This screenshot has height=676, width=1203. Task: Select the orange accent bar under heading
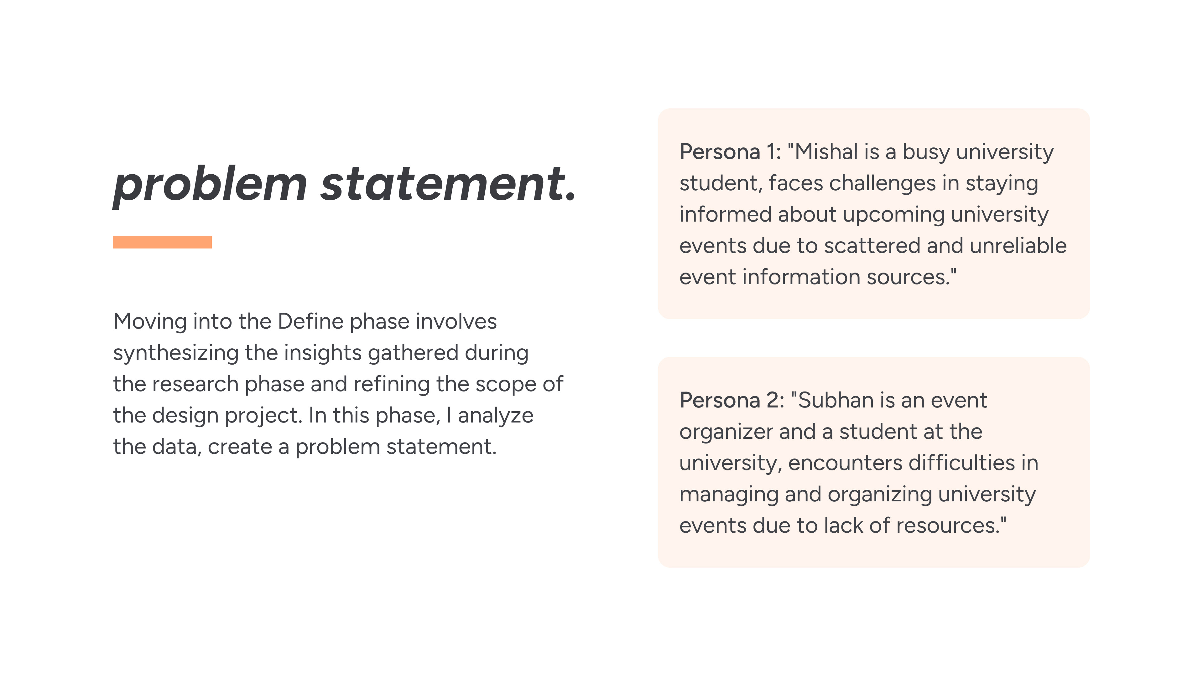(x=162, y=242)
